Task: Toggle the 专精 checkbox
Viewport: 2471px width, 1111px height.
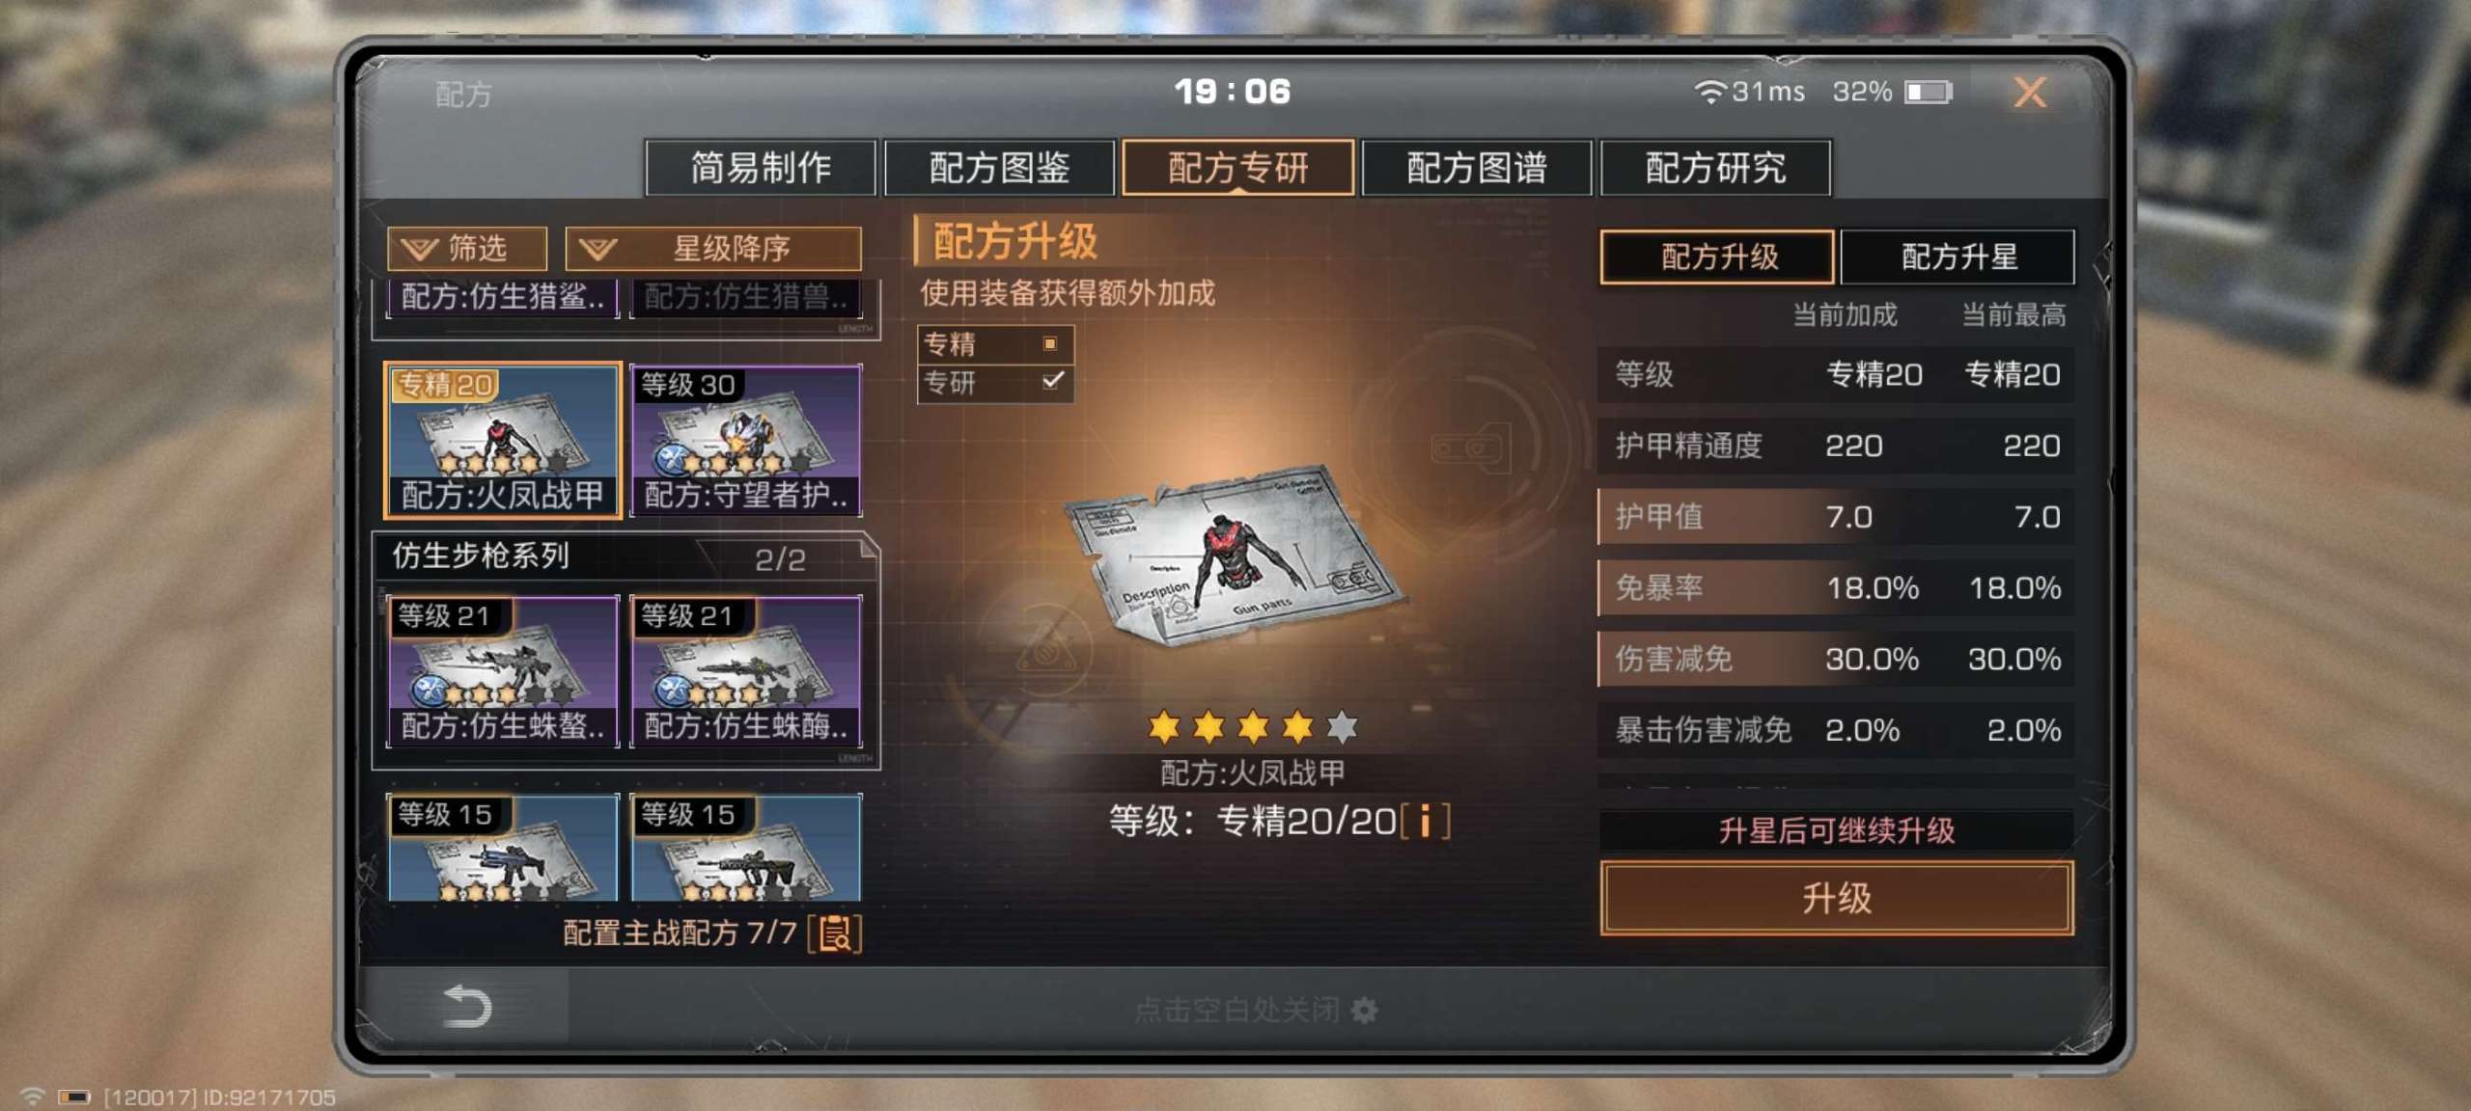Action: [1050, 343]
